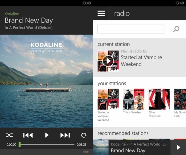186x155 pixels.
Task: Click the Kodaline artist name link
Action: (12, 14)
